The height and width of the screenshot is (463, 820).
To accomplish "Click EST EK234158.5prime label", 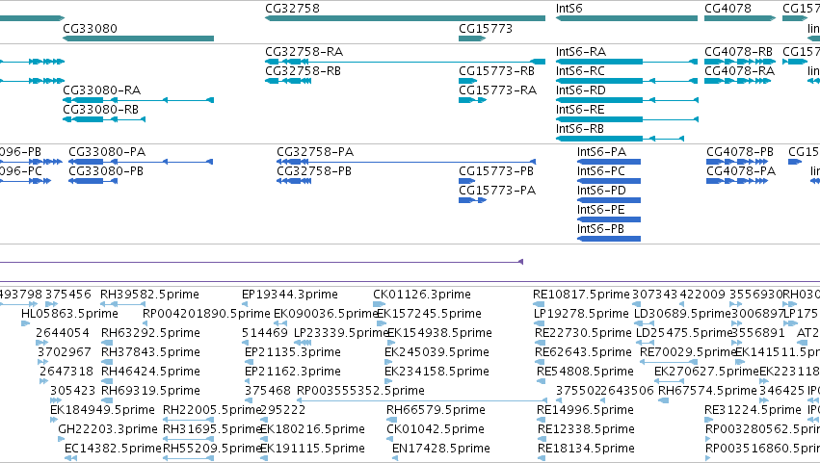I will 437,372.
